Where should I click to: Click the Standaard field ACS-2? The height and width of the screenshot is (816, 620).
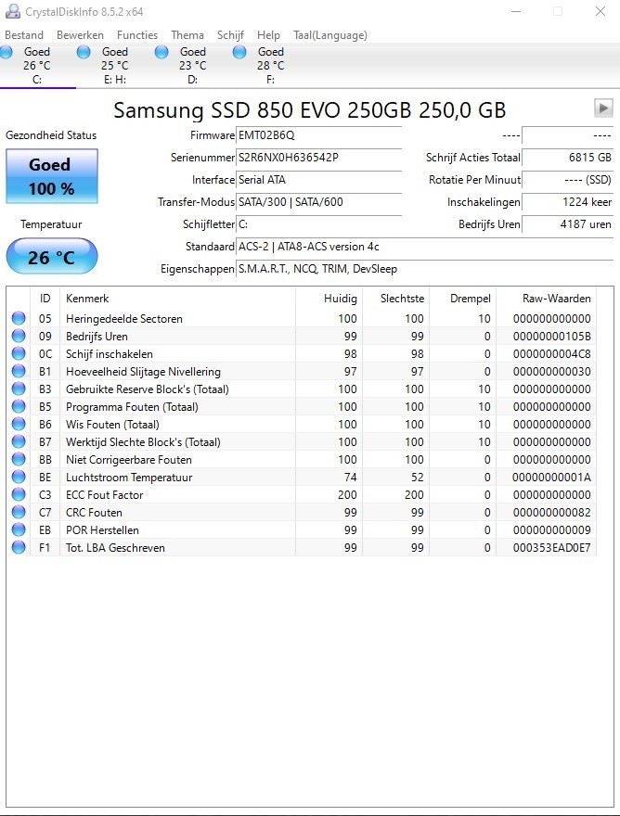(x=424, y=247)
